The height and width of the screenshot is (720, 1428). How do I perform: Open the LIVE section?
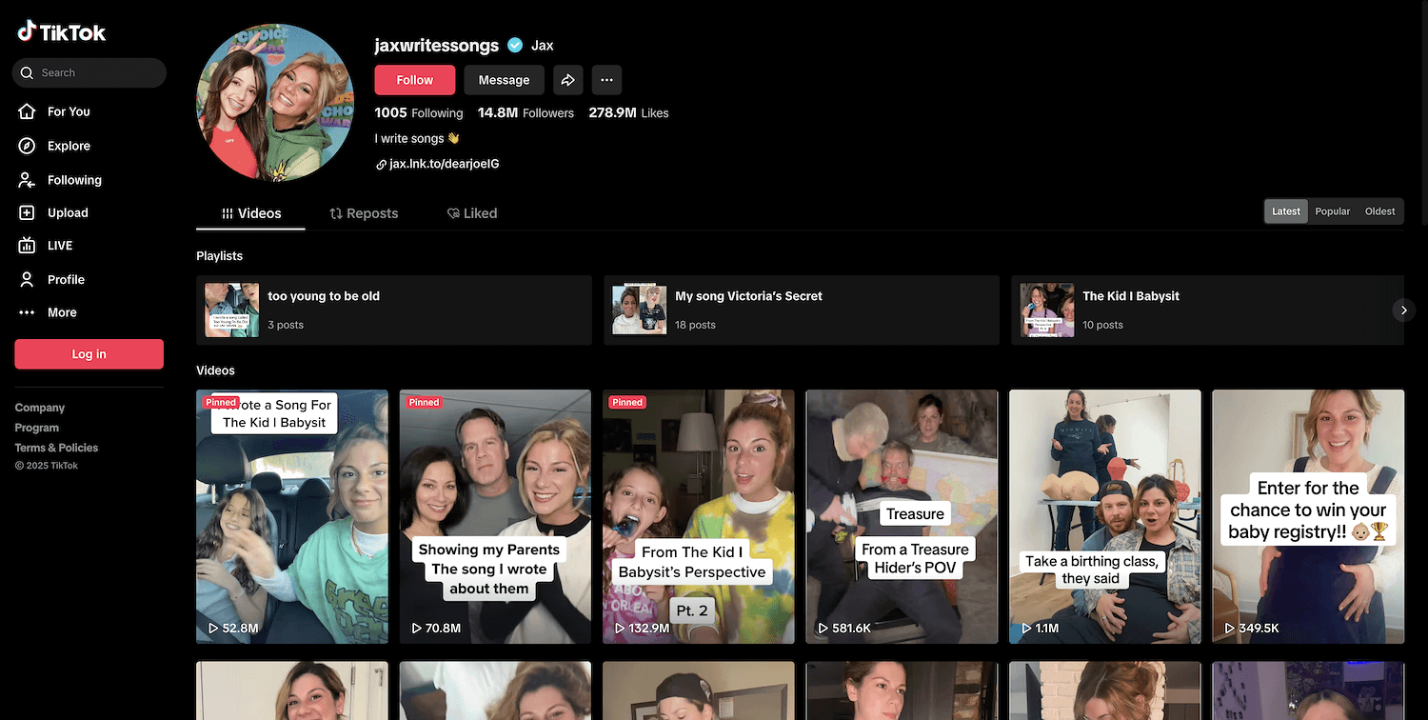click(59, 246)
